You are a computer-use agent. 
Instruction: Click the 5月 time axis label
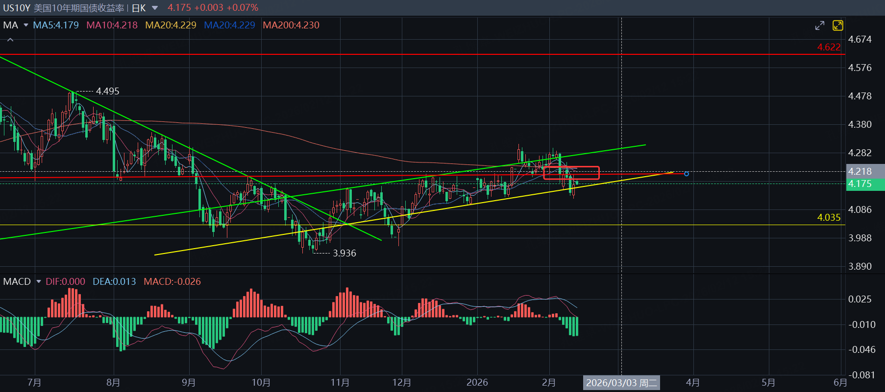tap(768, 383)
